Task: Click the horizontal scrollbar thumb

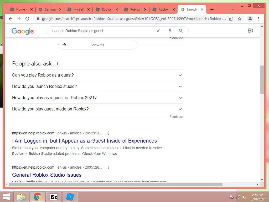Action: [116, 184]
